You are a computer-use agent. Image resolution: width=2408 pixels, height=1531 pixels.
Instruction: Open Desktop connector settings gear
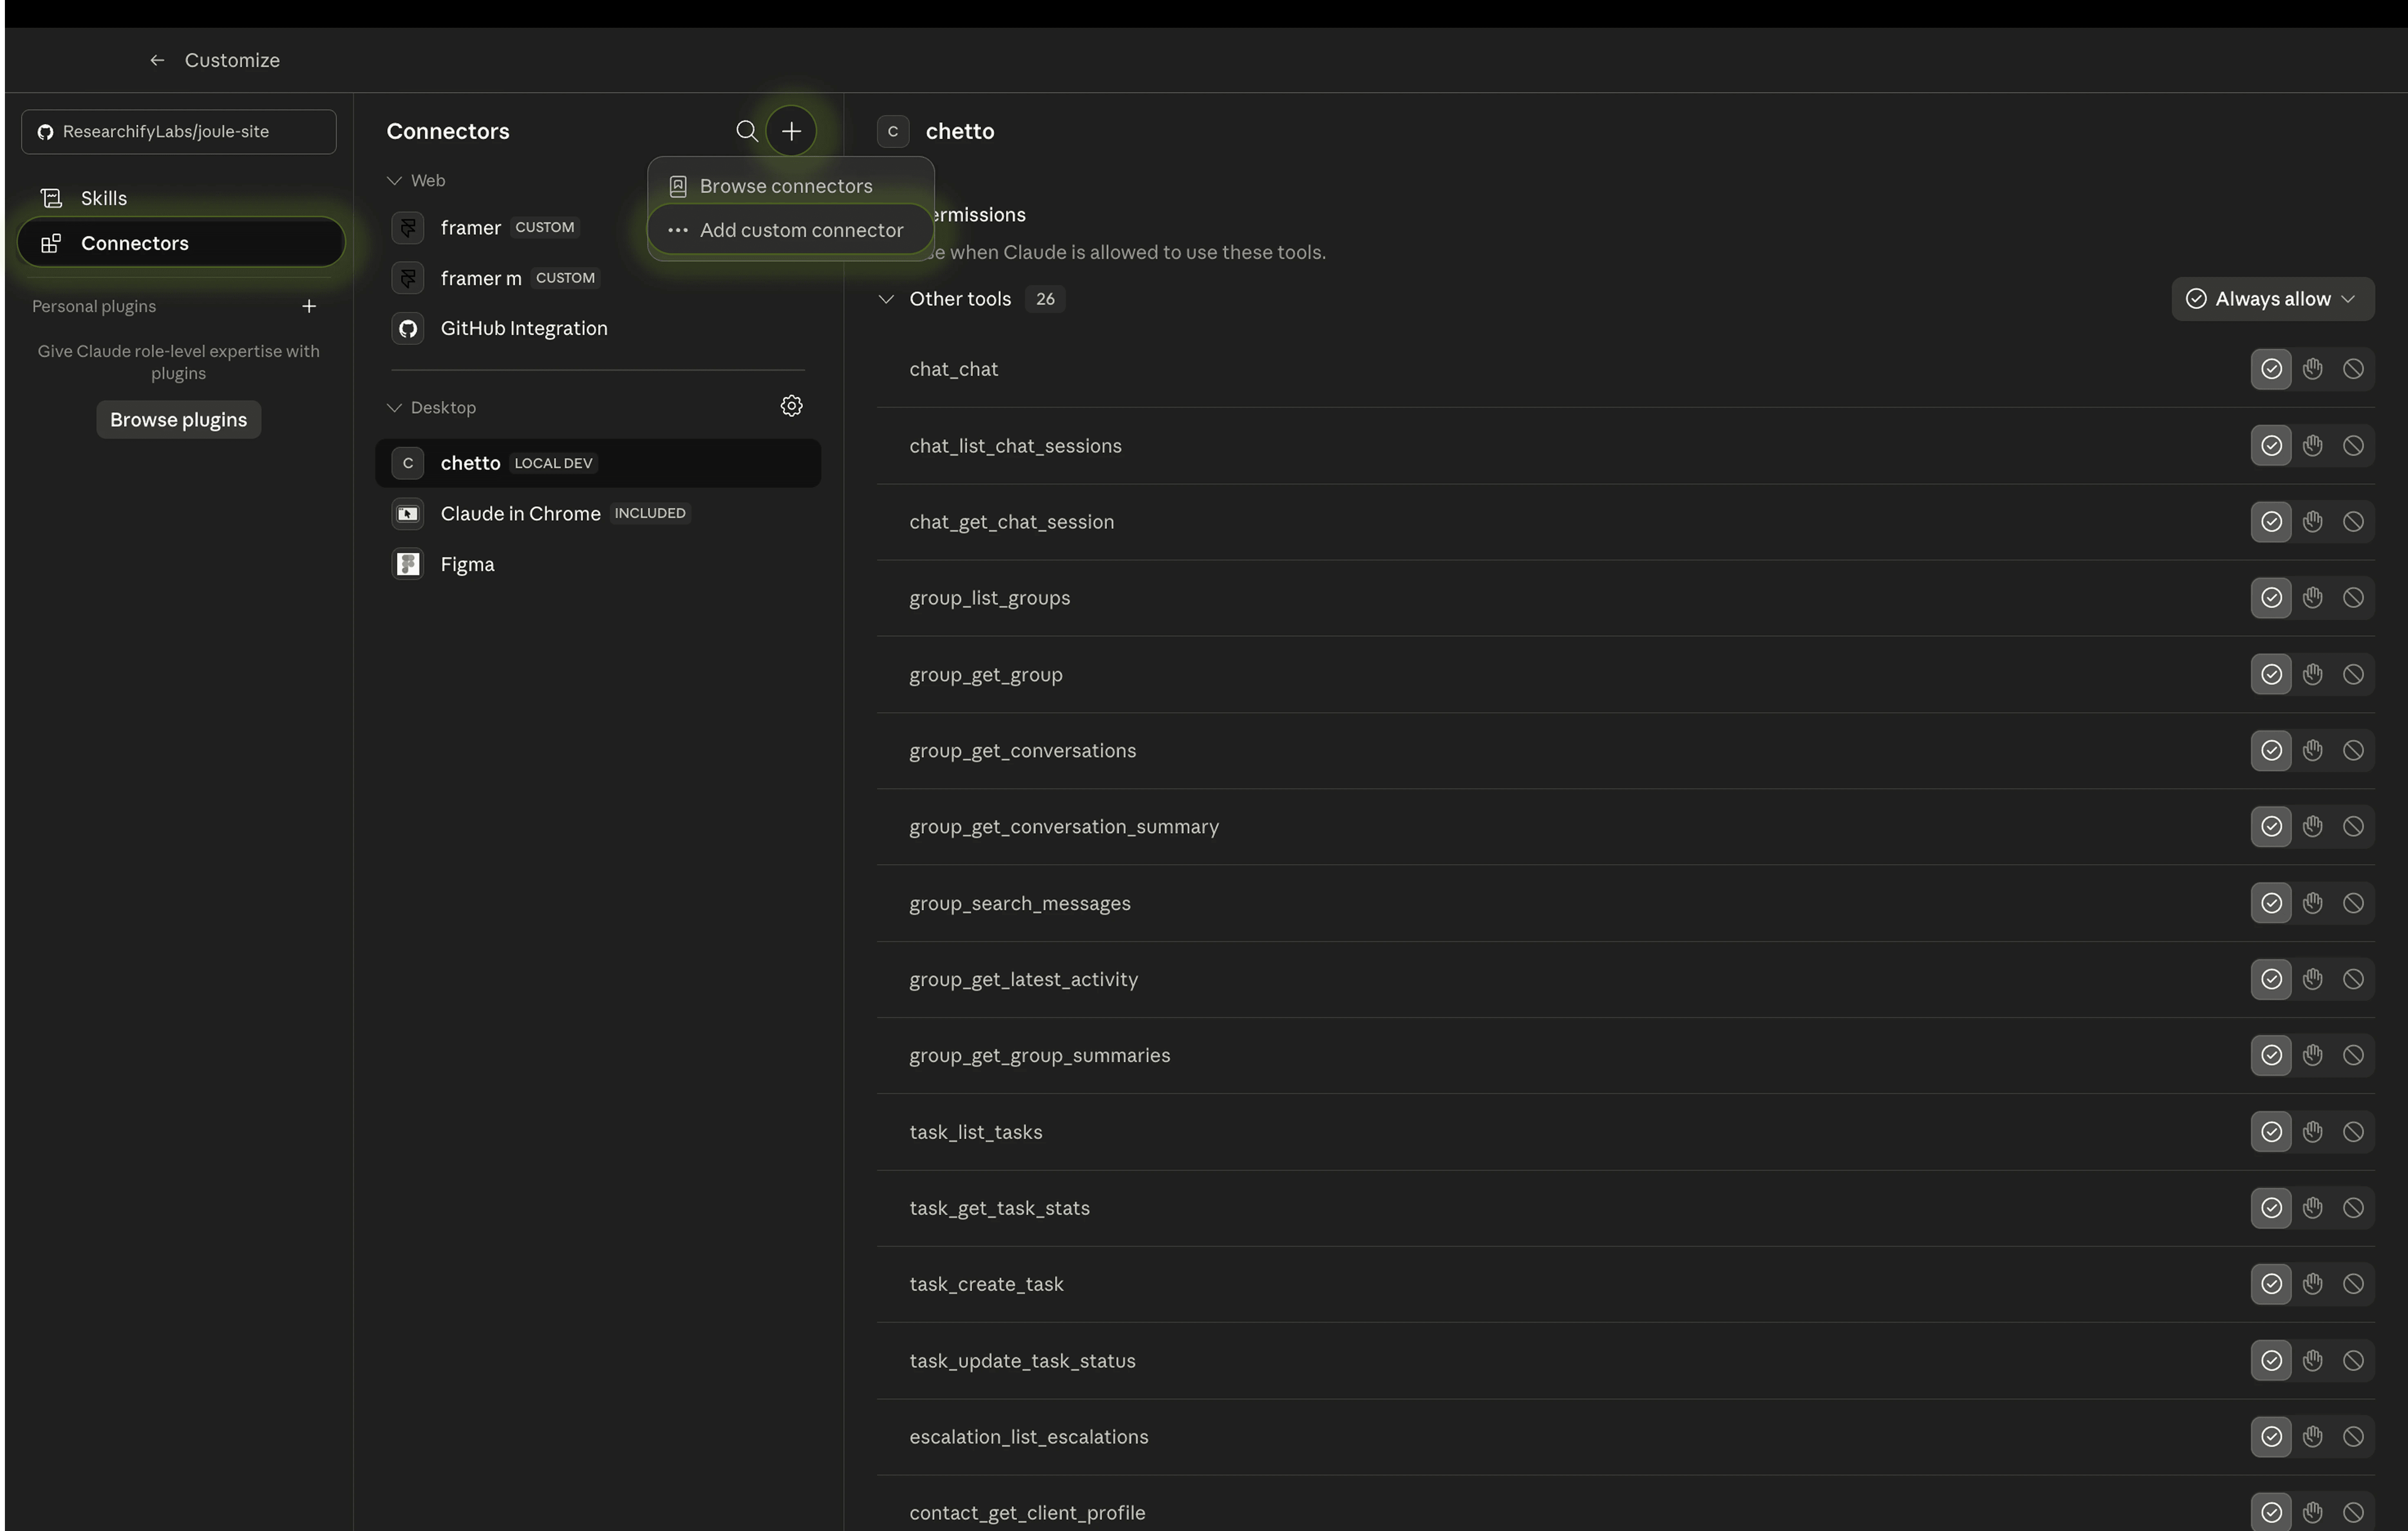click(x=791, y=406)
